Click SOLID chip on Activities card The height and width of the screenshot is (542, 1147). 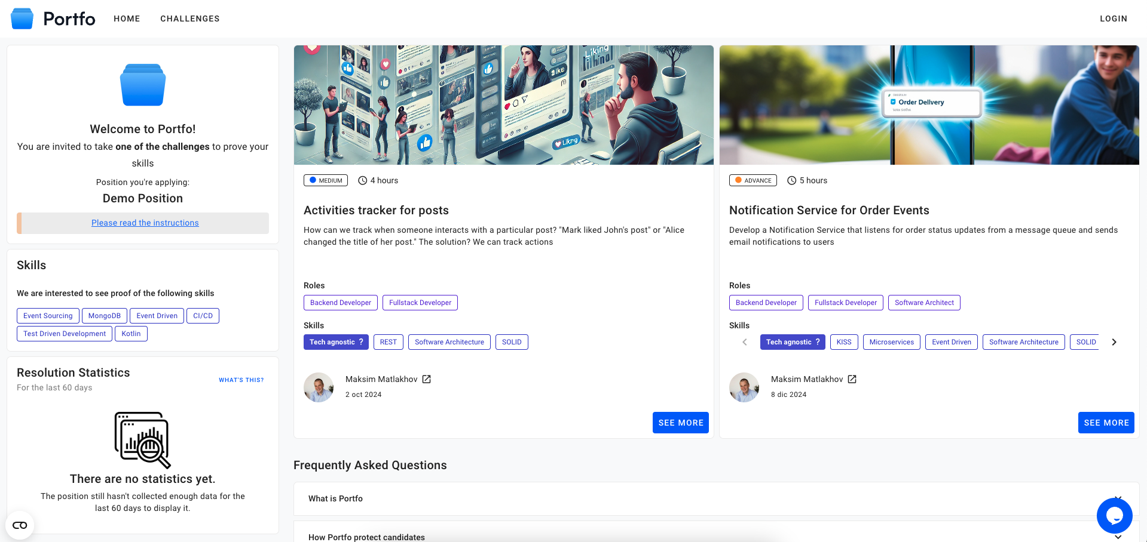point(512,342)
